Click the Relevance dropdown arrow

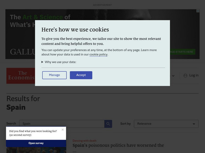194,124
